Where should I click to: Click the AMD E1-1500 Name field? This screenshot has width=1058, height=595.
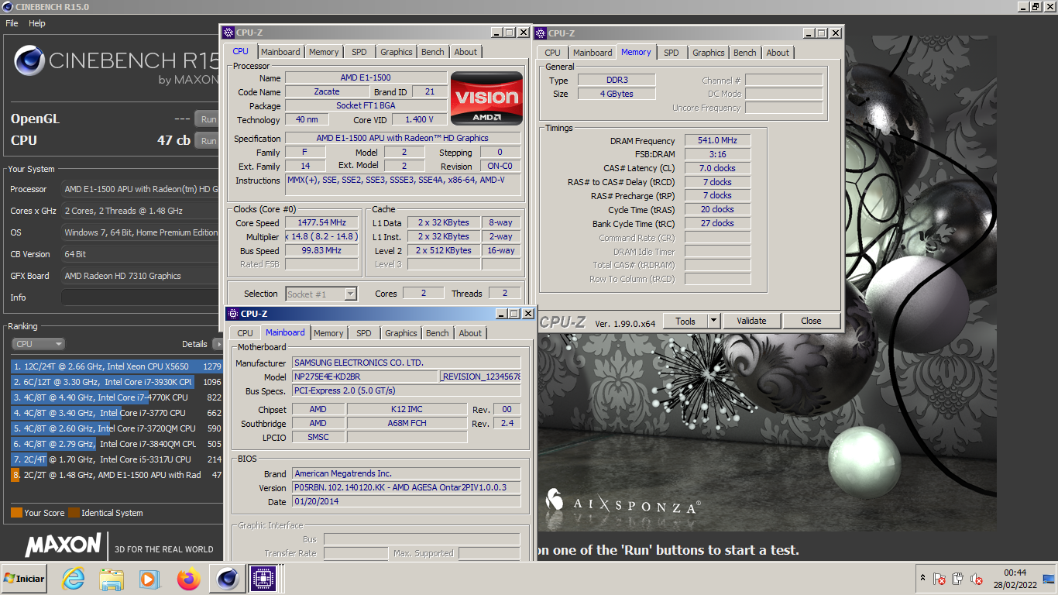366,77
